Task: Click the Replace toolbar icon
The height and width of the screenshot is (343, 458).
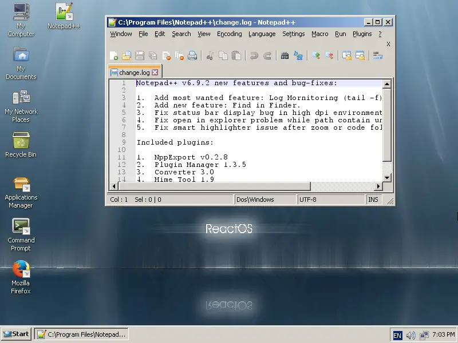Action: tap(298, 55)
